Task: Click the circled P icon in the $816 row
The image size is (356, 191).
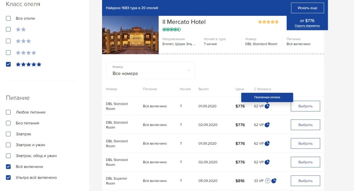Action: point(268,181)
